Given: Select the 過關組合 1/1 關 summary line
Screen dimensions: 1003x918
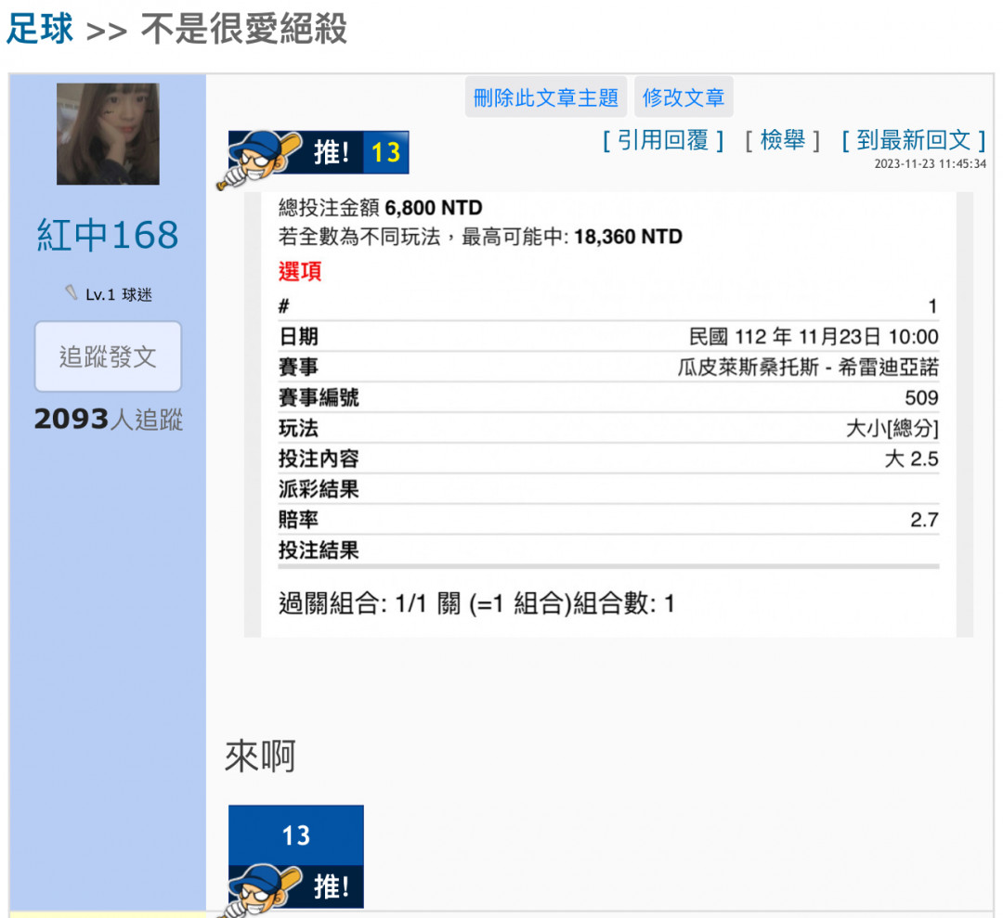Looking at the screenshot, I should 476,602.
